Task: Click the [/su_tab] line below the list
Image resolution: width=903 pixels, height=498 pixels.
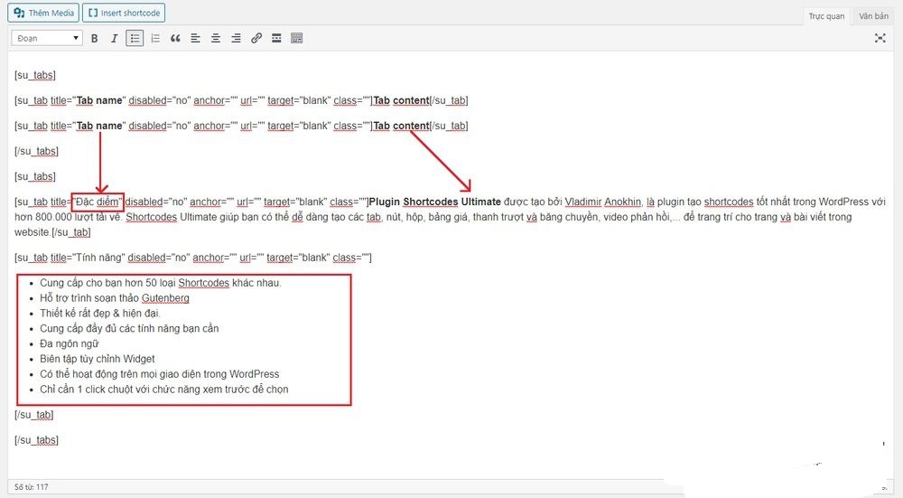Action: pyautogui.click(x=34, y=415)
